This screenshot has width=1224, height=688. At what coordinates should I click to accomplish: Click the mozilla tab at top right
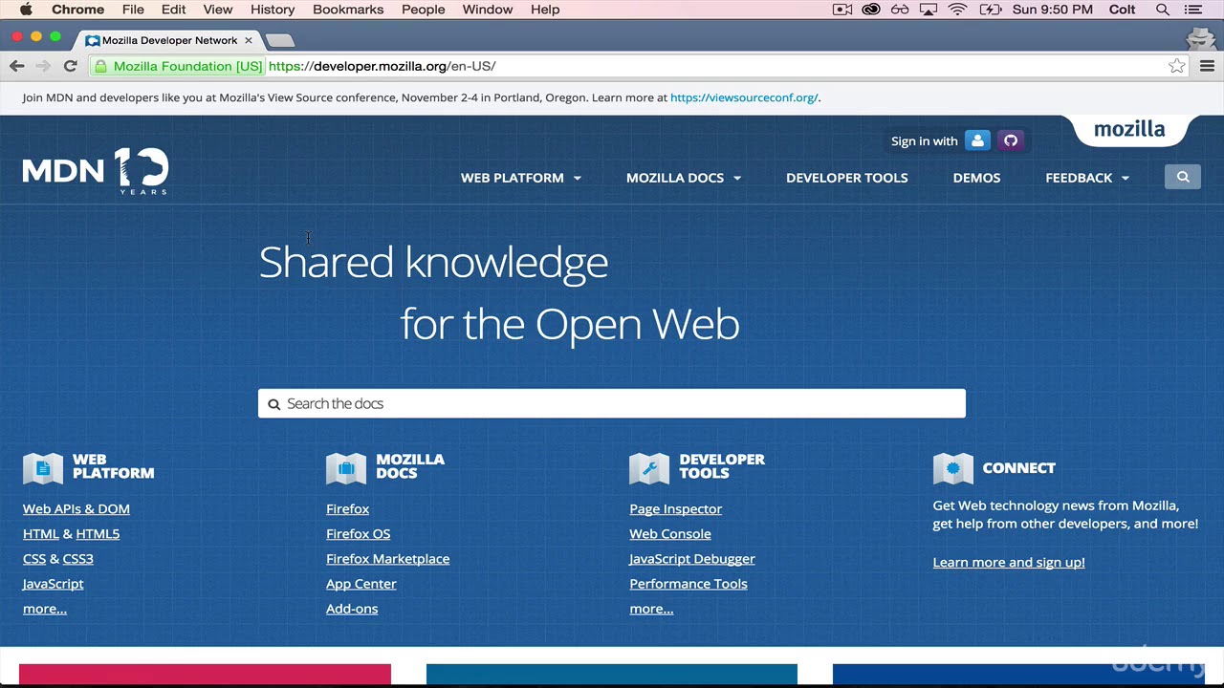[x=1129, y=130]
